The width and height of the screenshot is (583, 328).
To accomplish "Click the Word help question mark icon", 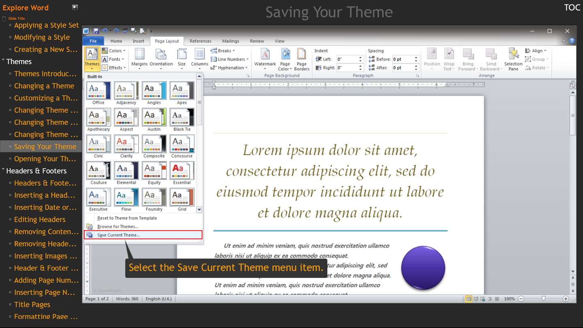I will 572,41.
